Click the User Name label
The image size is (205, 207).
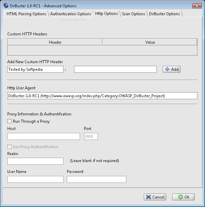pos(17,172)
